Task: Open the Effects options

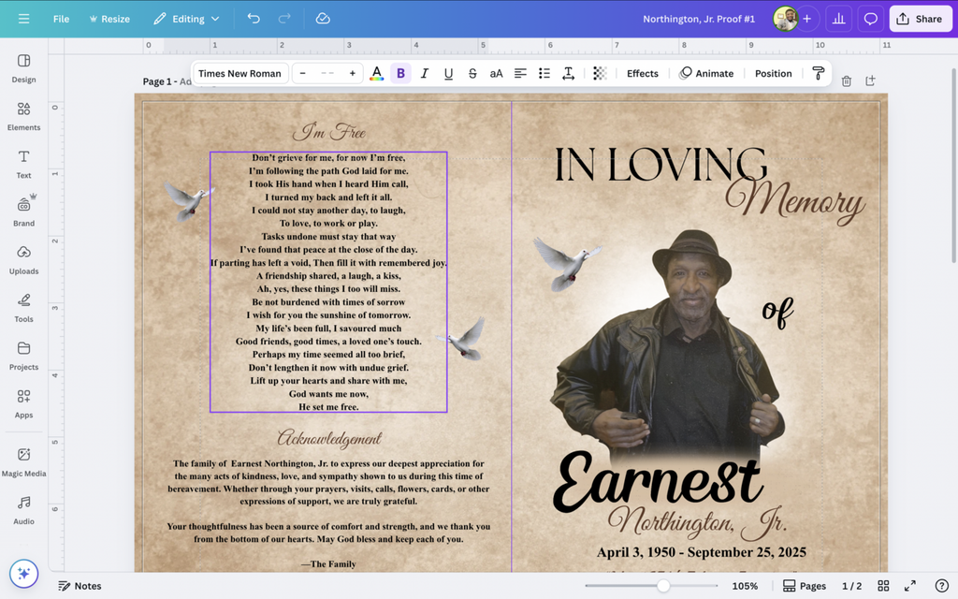Action: click(x=643, y=73)
